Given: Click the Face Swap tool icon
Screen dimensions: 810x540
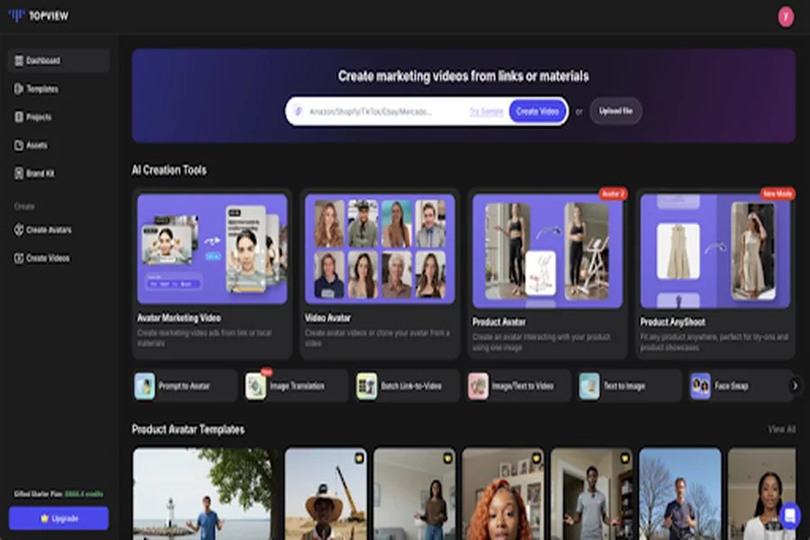Looking at the screenshot, I should (x=700, y=386).
